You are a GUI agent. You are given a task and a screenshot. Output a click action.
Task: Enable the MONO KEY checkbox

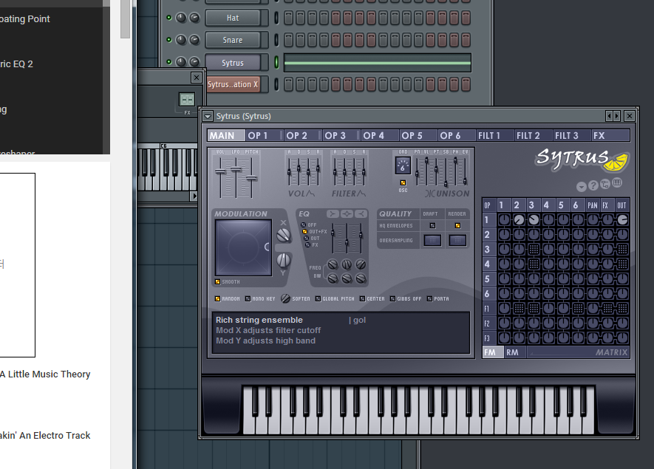[x=248, y=298]
